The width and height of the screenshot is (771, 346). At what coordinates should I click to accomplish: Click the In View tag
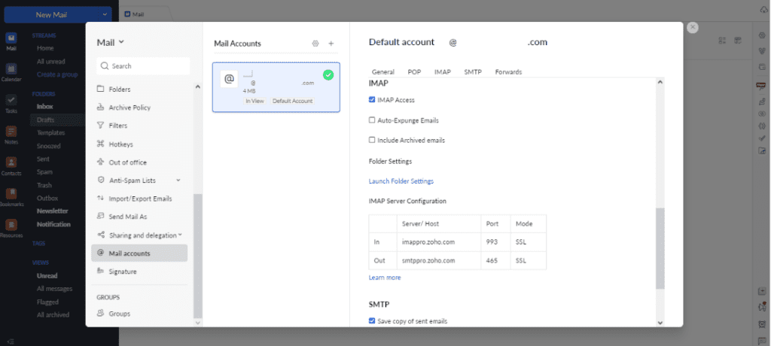click(254, 101)
